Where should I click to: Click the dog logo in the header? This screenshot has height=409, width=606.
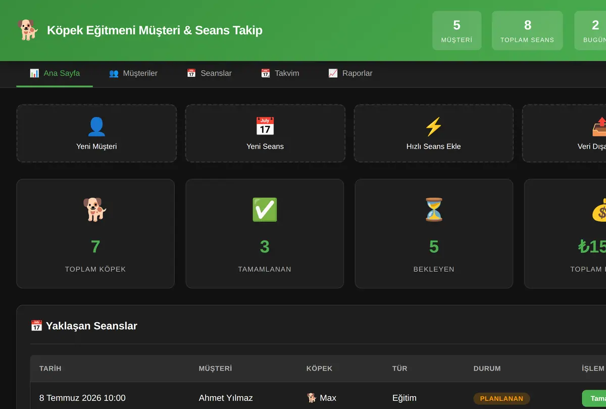click(x=28, y=30)
